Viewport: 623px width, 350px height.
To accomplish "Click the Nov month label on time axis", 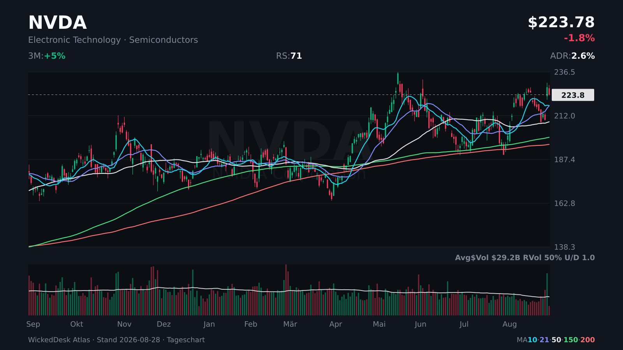I will tap(124, 324).
